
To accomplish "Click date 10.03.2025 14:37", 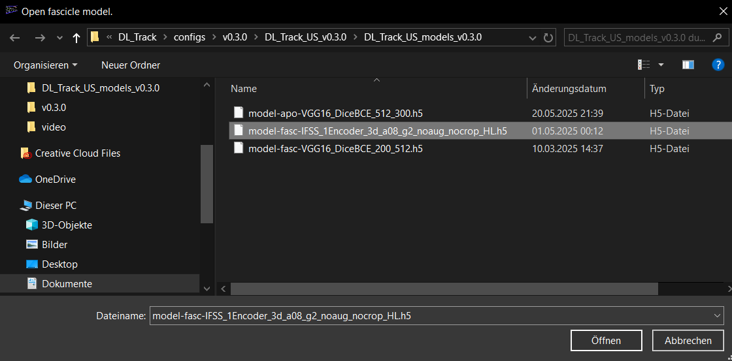I will point(567,149).
